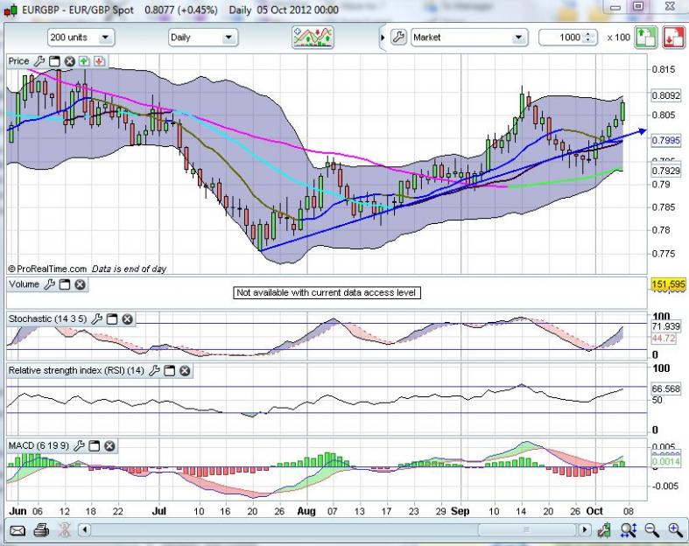The width and height of the screenshot is (689, 546).
Task: Zoom in with magnifier plus icon
Action: click(674, 529)
